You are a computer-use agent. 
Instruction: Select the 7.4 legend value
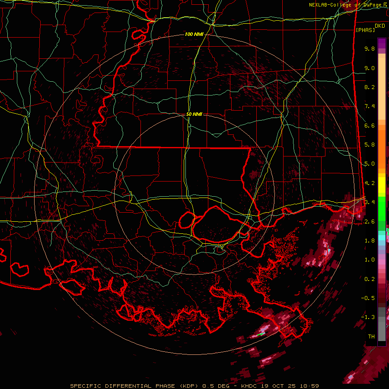[370, 106]
